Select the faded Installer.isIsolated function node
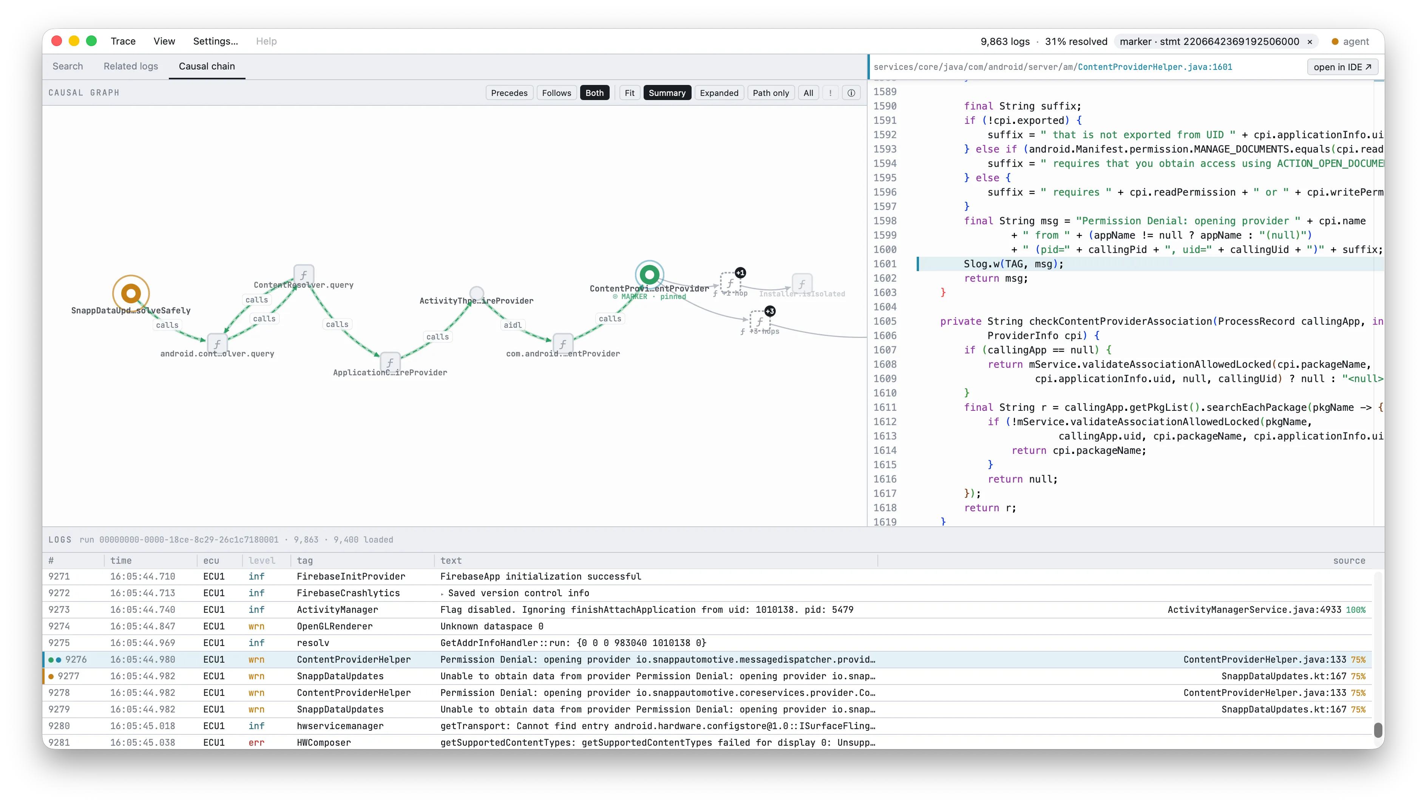1427x805 pixels. point(802,284)
